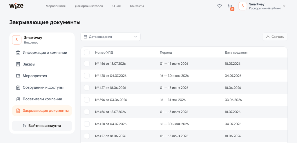Open Заказы via its receipt icon
Image resolution: width=297 pixels, height=143 pixels.
(18, 64)
